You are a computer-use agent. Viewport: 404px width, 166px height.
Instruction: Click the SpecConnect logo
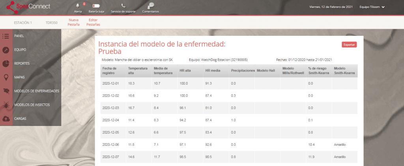click(x=28, y=7)
